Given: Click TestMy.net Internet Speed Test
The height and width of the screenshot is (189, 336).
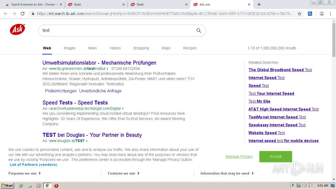Looking at the screenshot, I should tap(277, 117).
